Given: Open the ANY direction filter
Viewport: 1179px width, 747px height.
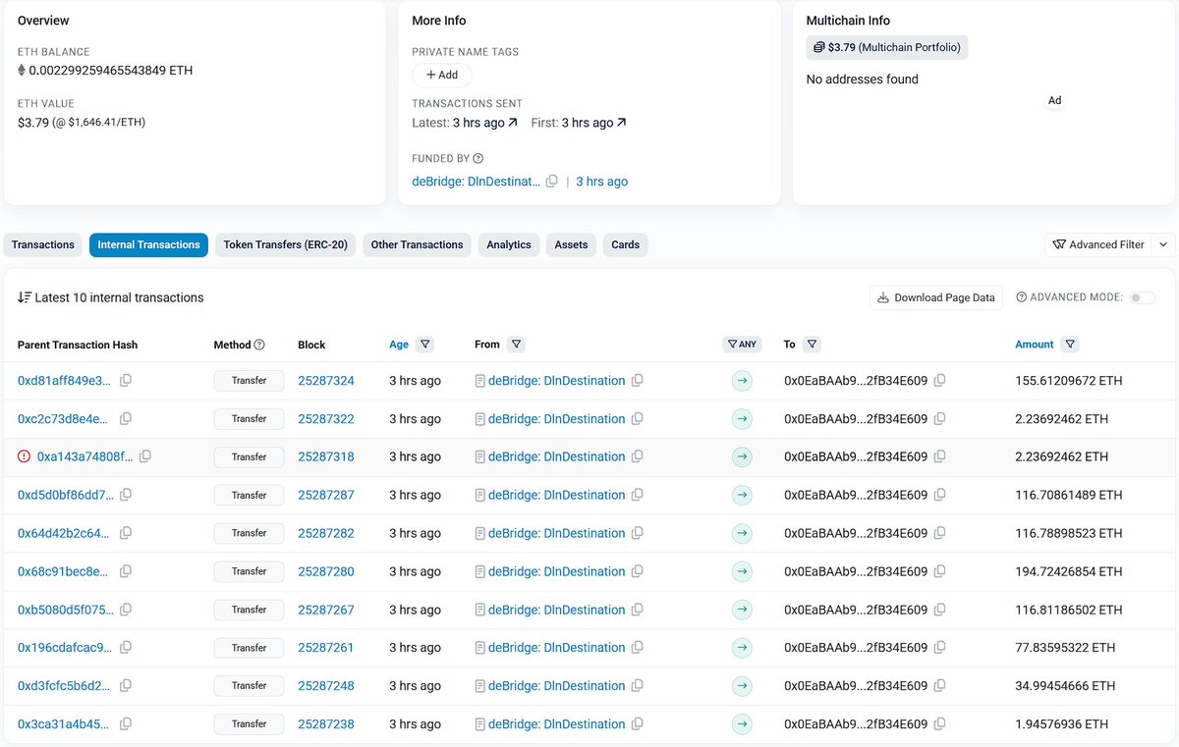Looking at the screenshot, I should tap(742, 345).
